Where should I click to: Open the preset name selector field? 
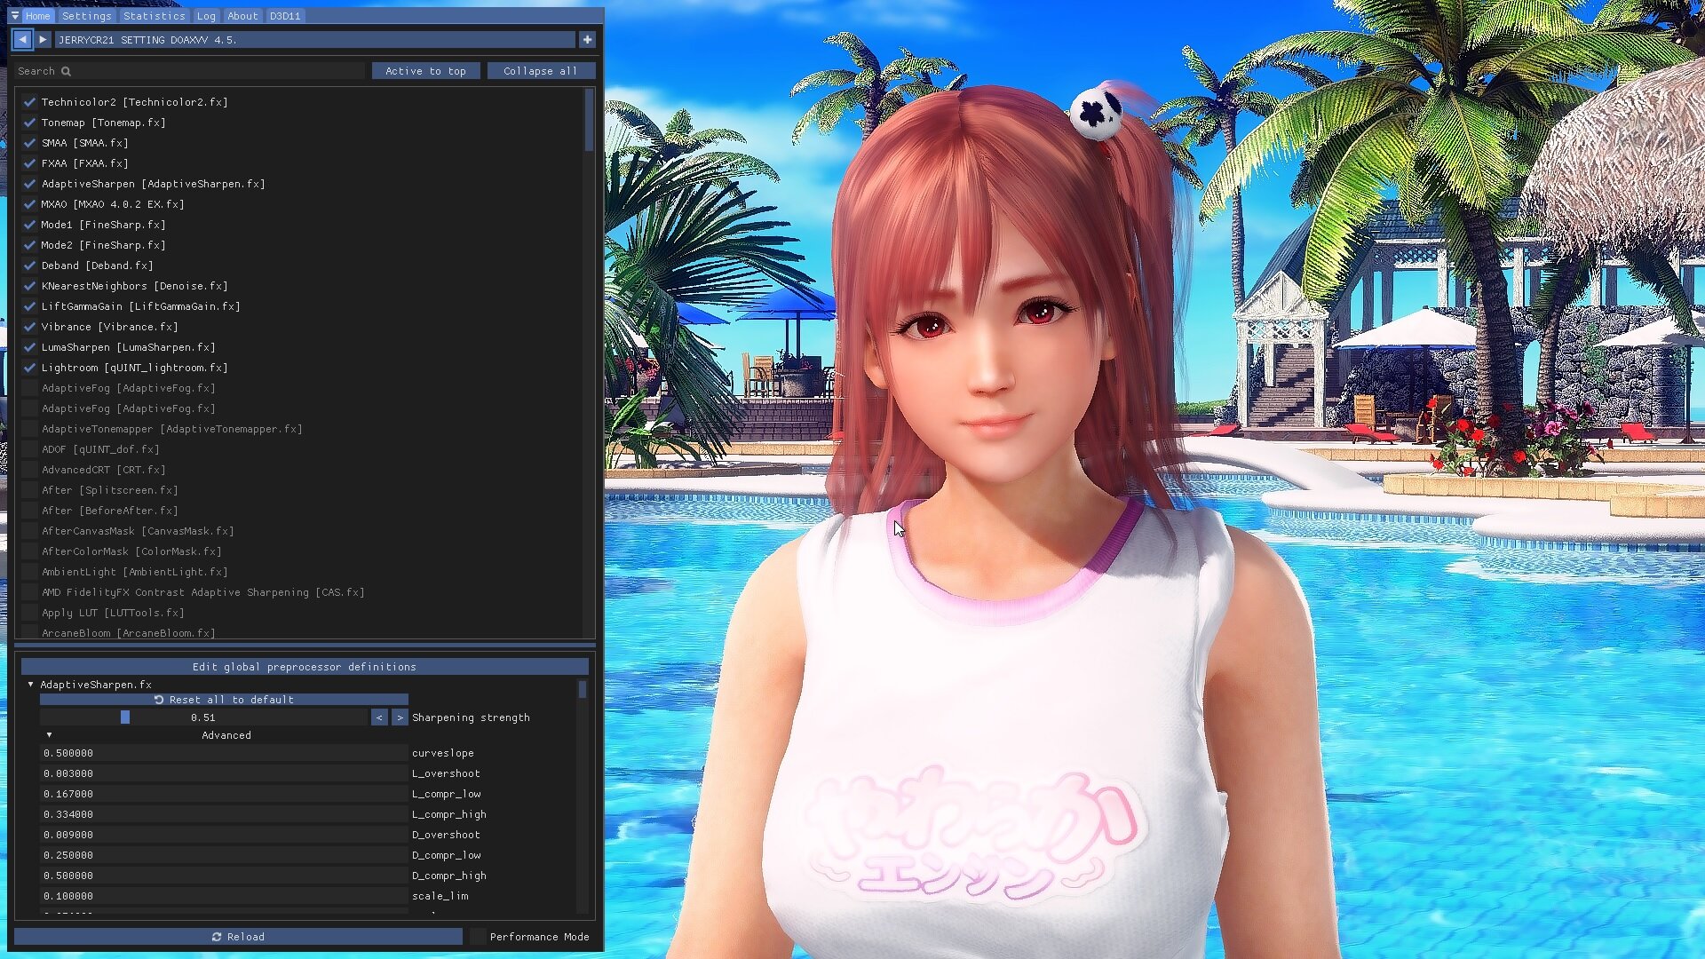(315, 40)
